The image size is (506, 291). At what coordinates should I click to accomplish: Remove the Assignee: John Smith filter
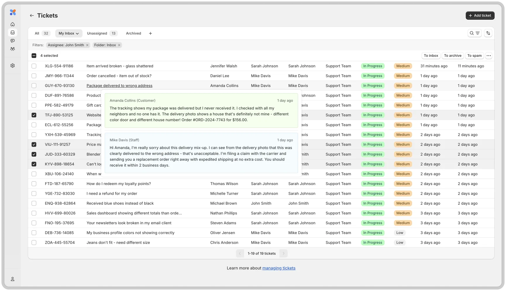point(87,45)
